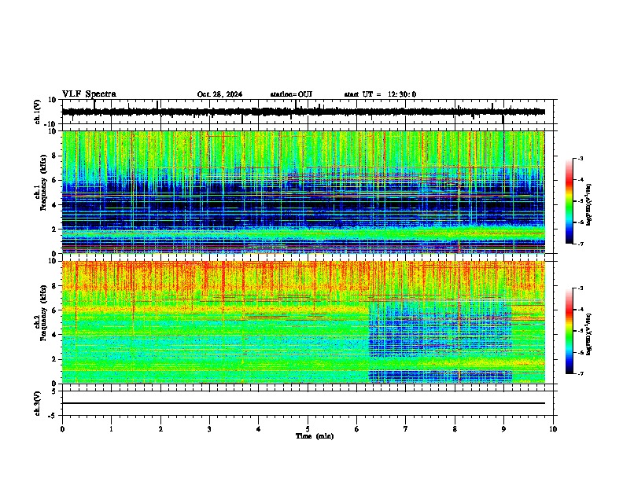
Task: Click the 'Time (min)' axis label
Action: click(315, 436)
